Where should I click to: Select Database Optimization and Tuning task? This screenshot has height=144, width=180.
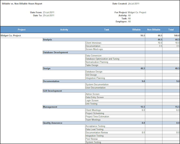point(102,59)
